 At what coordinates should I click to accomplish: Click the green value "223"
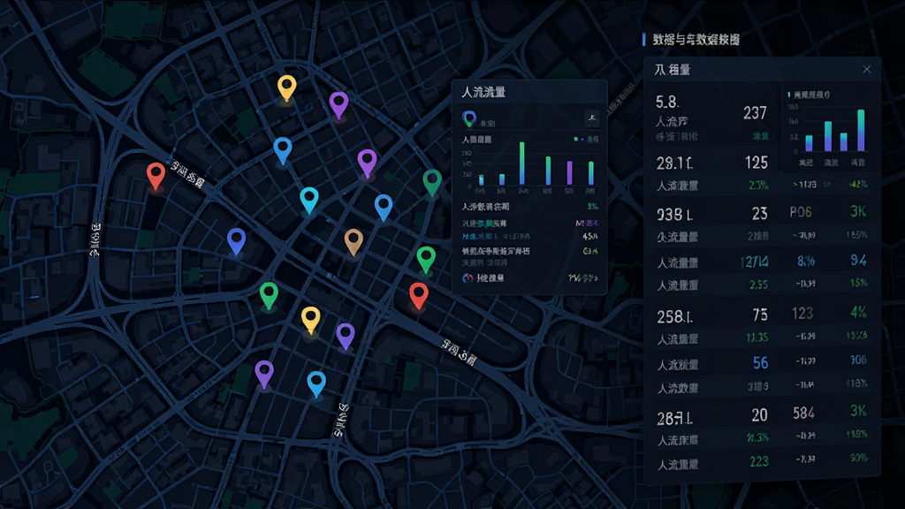[x=759, y=461]
